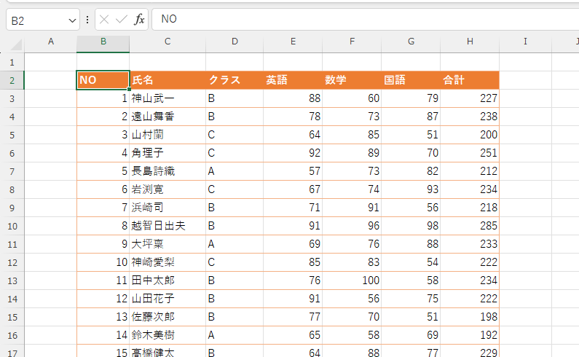Click the Enter checkmark icon in formula bar
Image resolution: width=579 pixels, height=357 pixels.
(x=122, y=20)
